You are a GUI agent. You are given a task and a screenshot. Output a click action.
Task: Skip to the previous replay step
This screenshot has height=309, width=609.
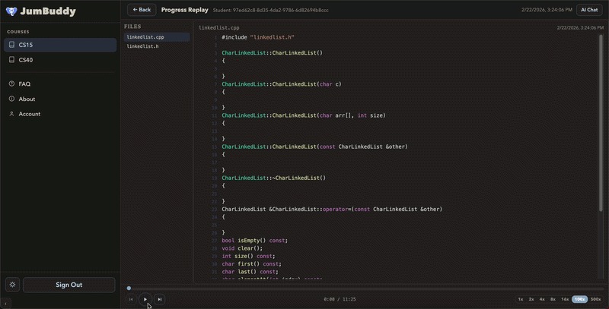131,299
